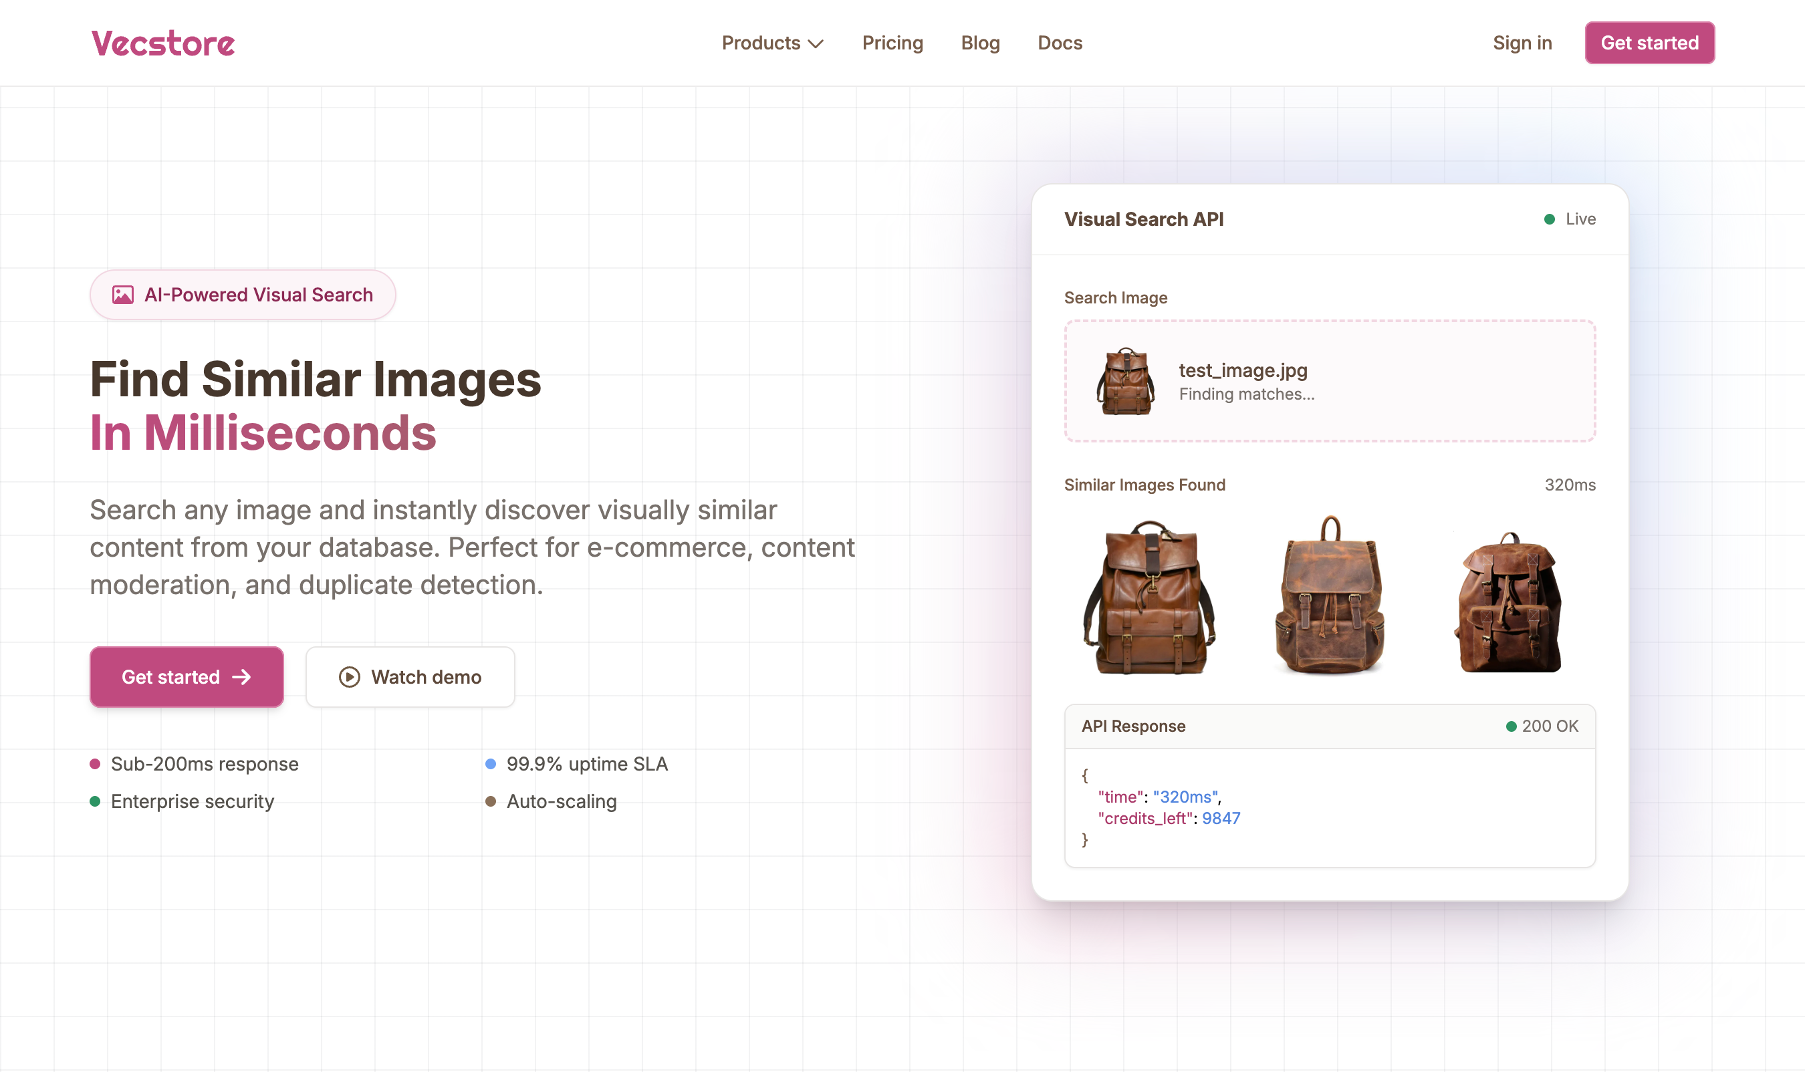Click the Vecstore logo
This screenshot has height=1072, width=1805.
pyautogui.click(x=162, y=43)
